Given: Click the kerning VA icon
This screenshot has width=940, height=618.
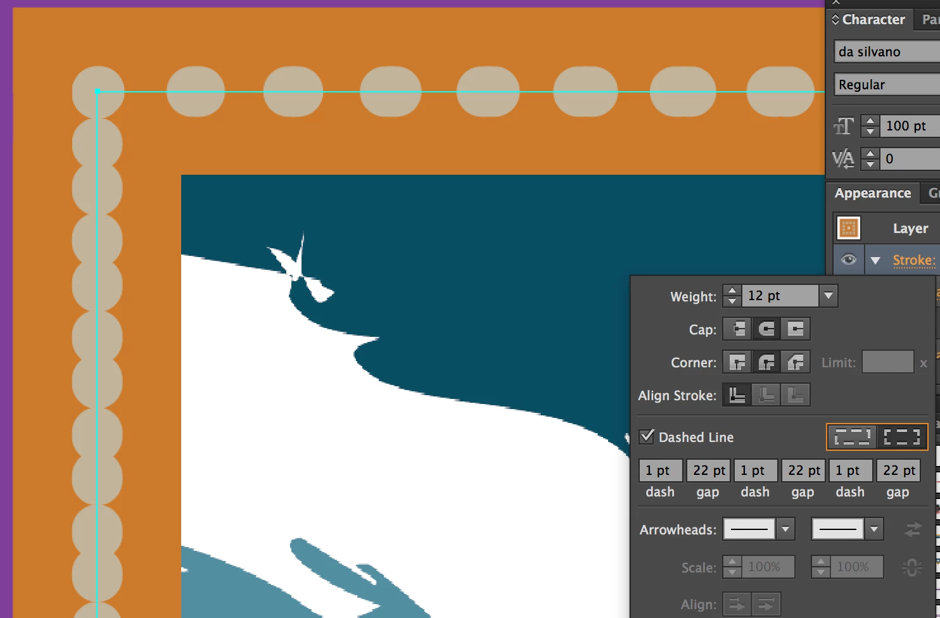Looking at the screenshot, I should (x=843, y=158).
